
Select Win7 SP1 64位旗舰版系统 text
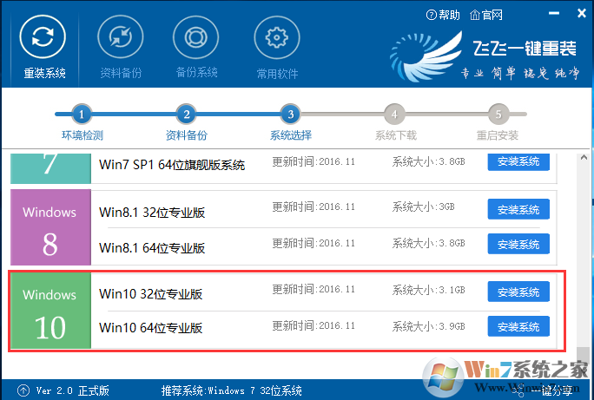tap(172, 165)
